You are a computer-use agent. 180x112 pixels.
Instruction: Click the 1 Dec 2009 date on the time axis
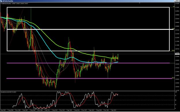pos(40,110)
